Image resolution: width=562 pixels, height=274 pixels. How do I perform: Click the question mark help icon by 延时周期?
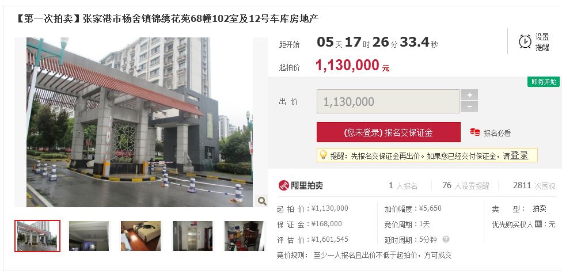(446, 239)
